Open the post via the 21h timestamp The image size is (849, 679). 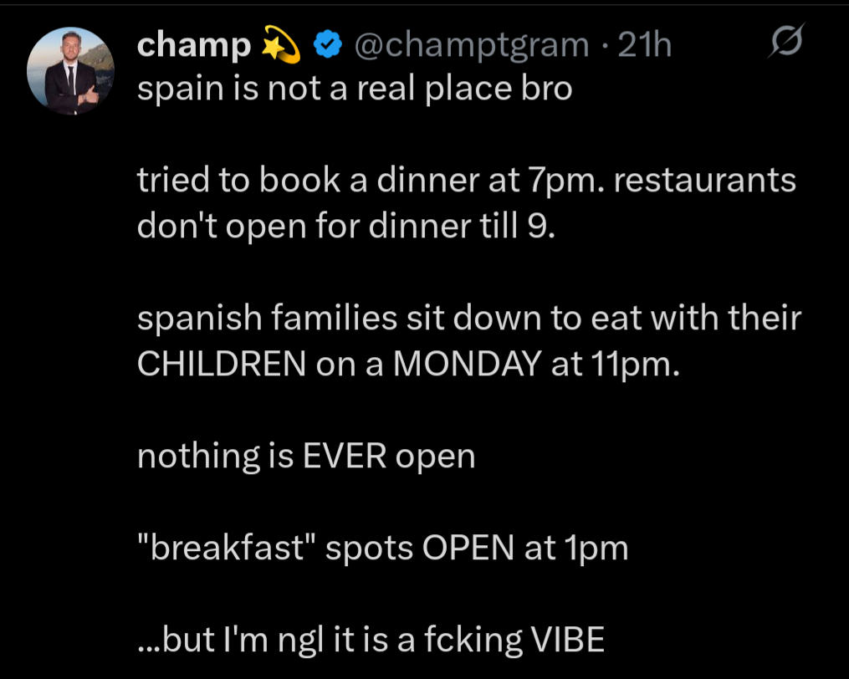tap(644, 46)
